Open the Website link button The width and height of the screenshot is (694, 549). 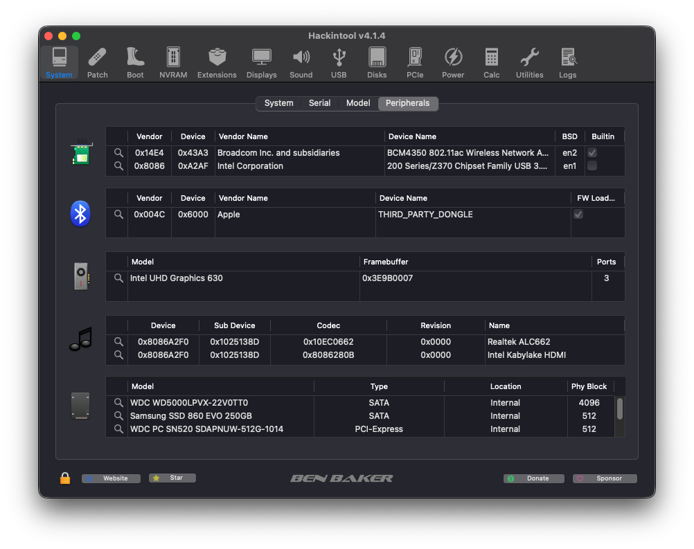point(111,478)
